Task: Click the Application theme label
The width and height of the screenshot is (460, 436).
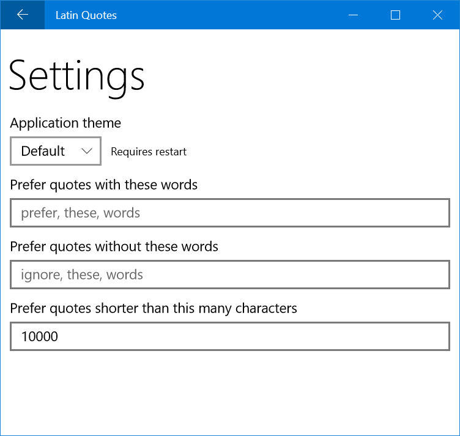Action: [x=65, y=123]
